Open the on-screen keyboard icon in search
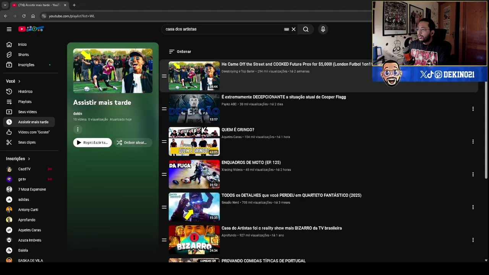The image size is (489, 275). click(287, 29)
